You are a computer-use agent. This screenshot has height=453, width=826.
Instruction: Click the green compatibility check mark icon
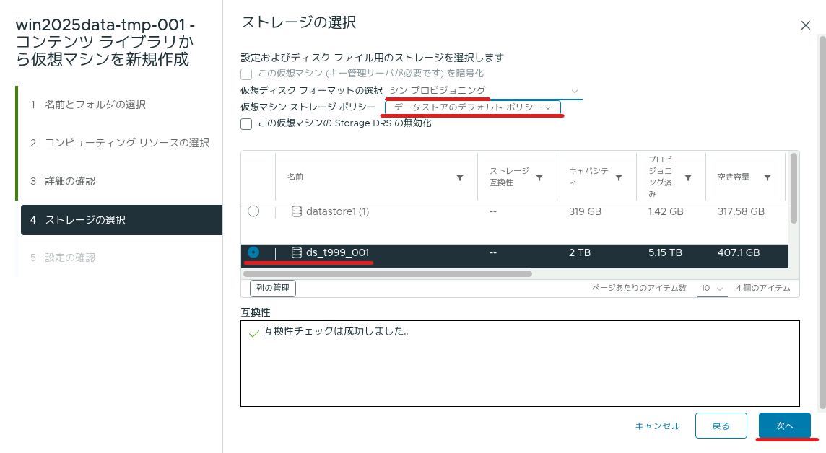(254, 333)
